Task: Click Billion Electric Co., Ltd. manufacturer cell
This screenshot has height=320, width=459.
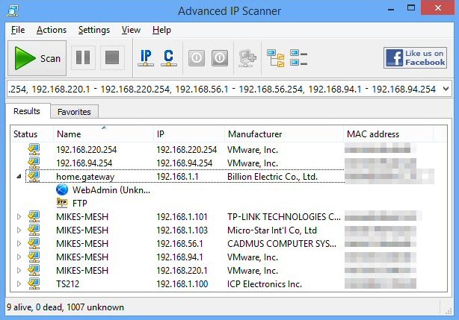Action: coord(272,177)
